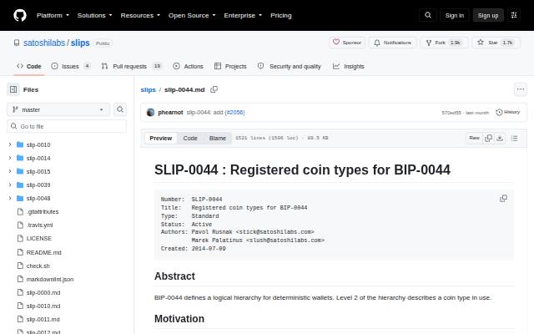The height and width of the screenshot is (334, 534).
Task: Expand the slip-0015 folder
Action: (10, 171)
